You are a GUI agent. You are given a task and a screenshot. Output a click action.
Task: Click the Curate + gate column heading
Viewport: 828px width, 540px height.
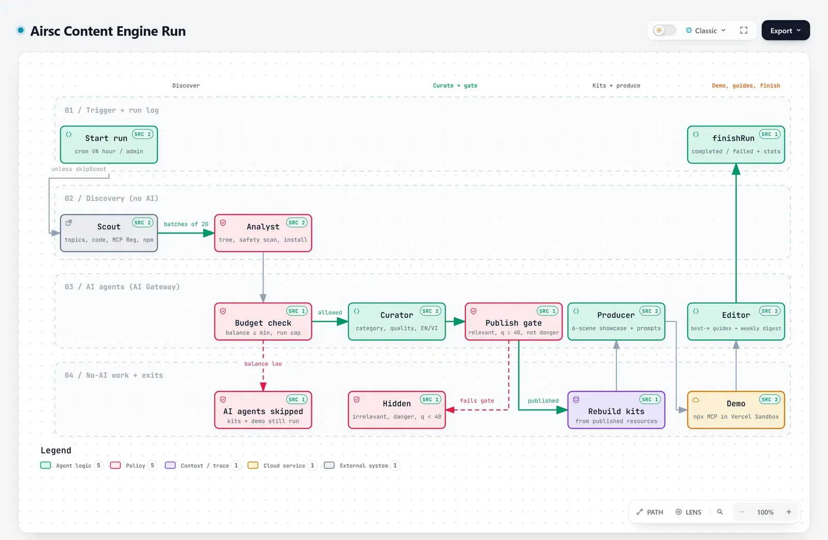coord(455,85)
